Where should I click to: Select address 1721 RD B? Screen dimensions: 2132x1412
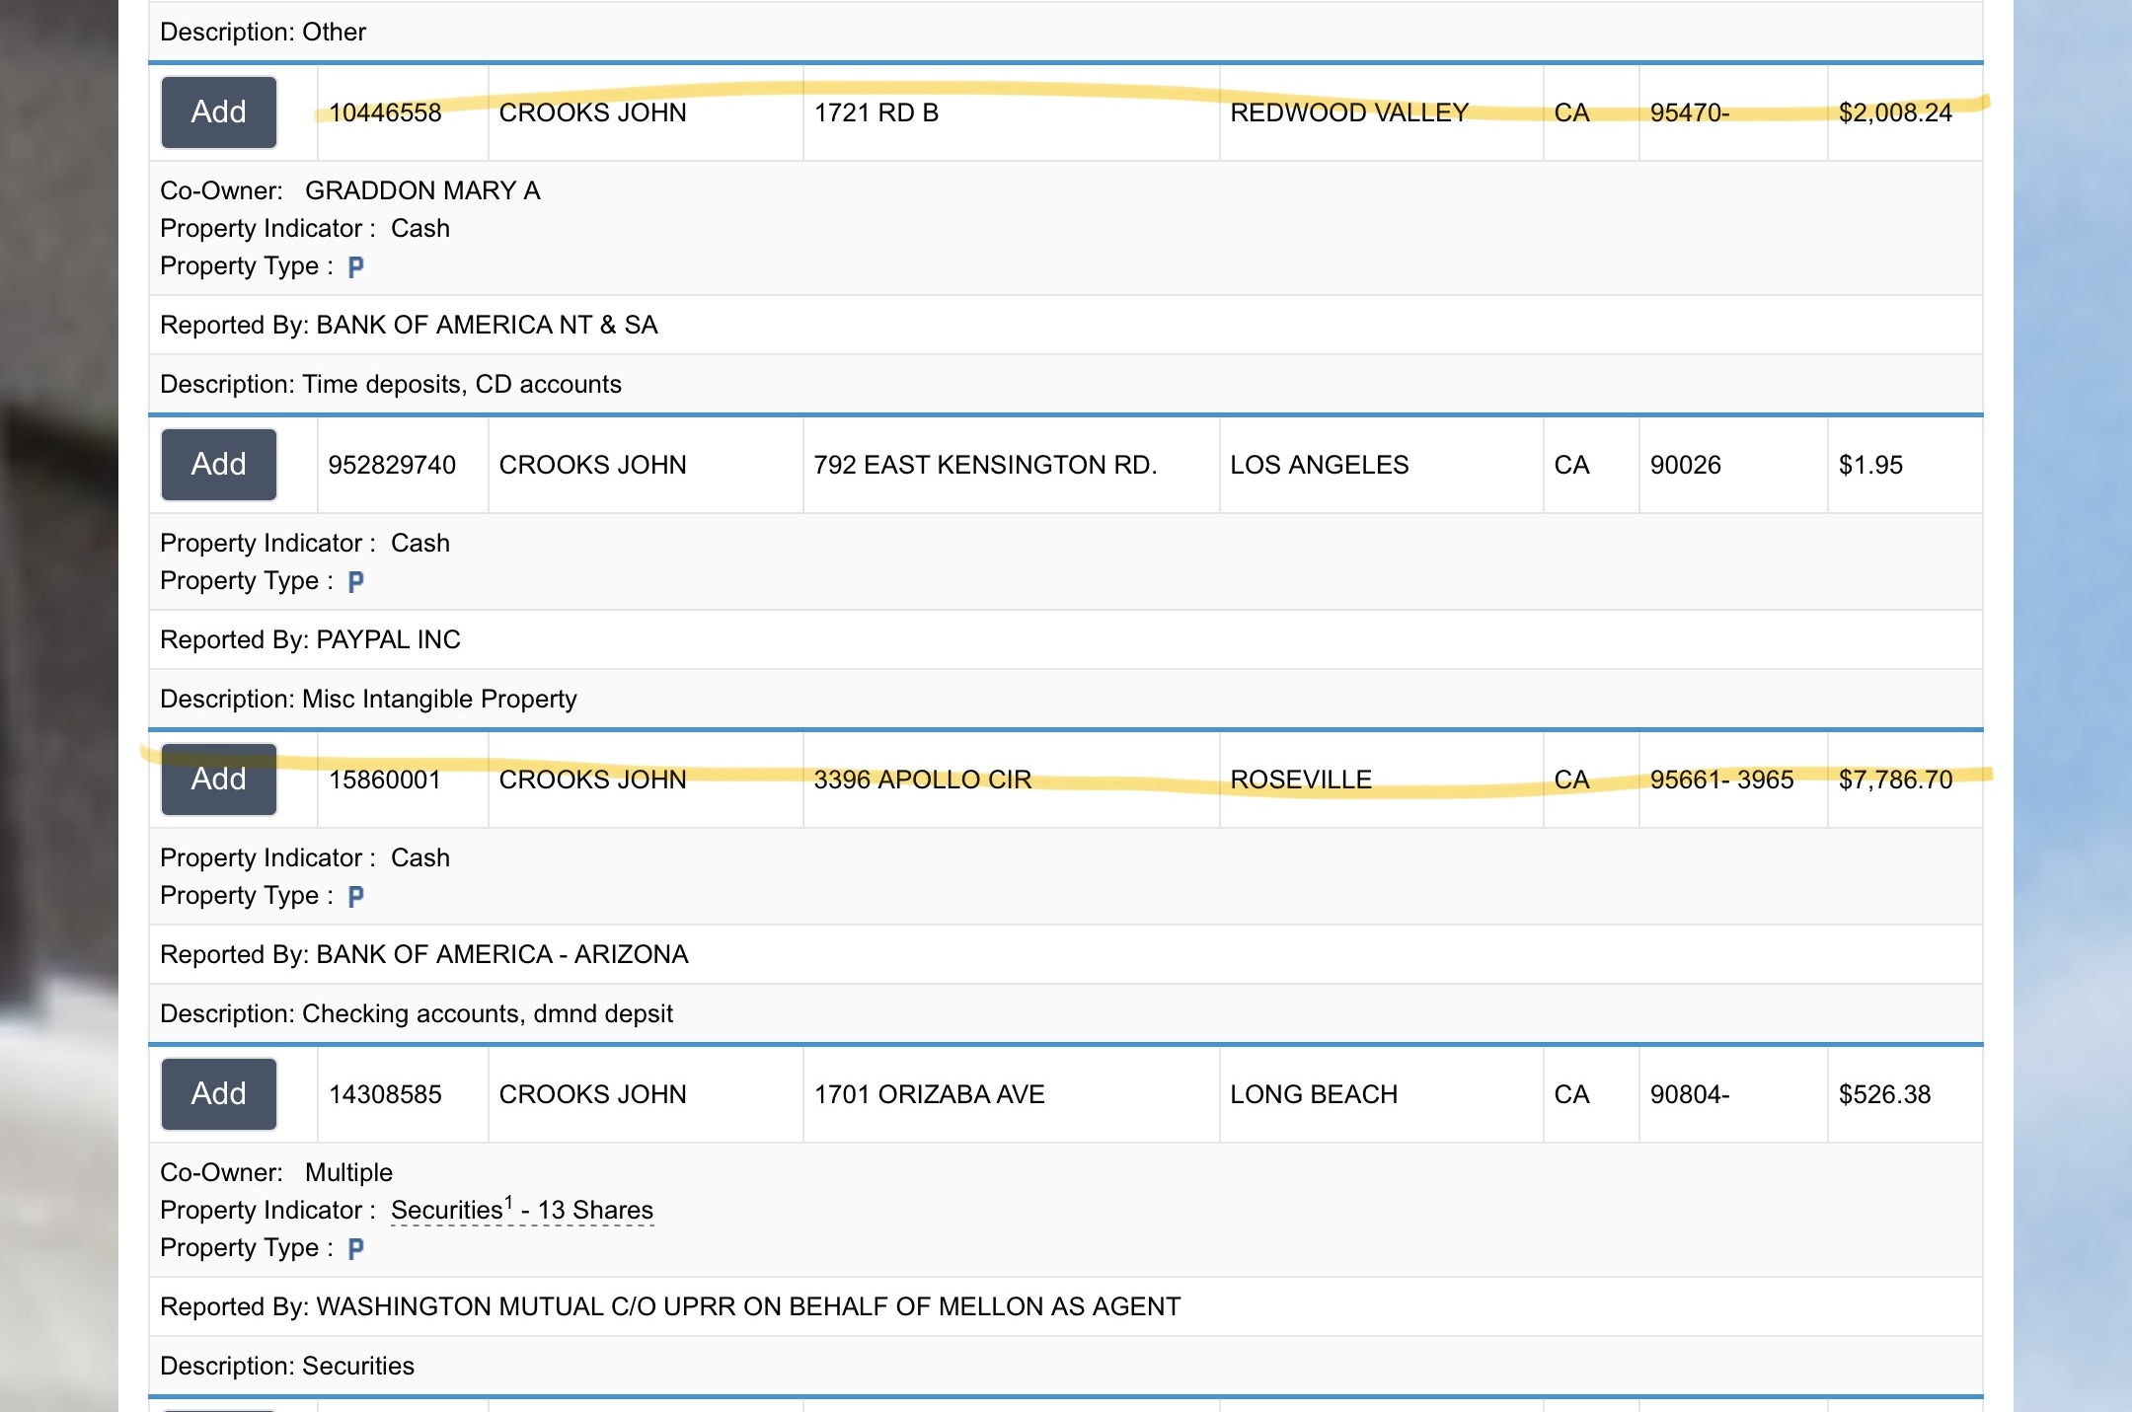click(x=876, y=113)
